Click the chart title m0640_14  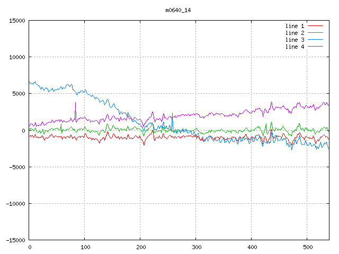[x=177, y=10]
